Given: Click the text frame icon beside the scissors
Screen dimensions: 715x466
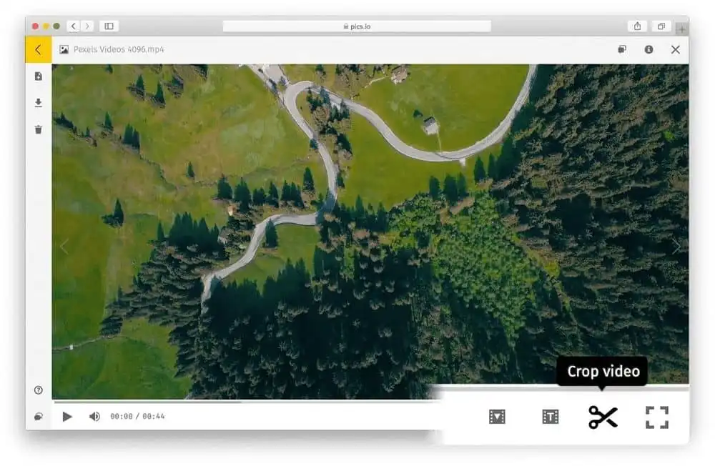Looking at the screenshot, I should pyautogui.click(x=551, y=417).
